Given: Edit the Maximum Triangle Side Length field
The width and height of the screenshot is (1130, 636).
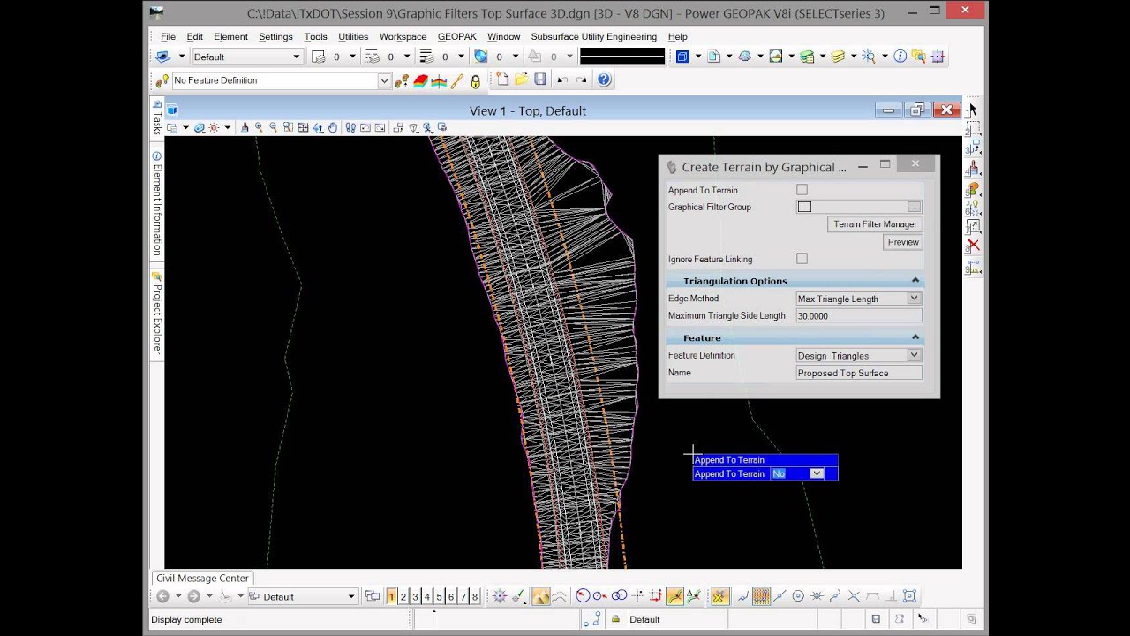Looking at the screenshot, I should [859, 315].
